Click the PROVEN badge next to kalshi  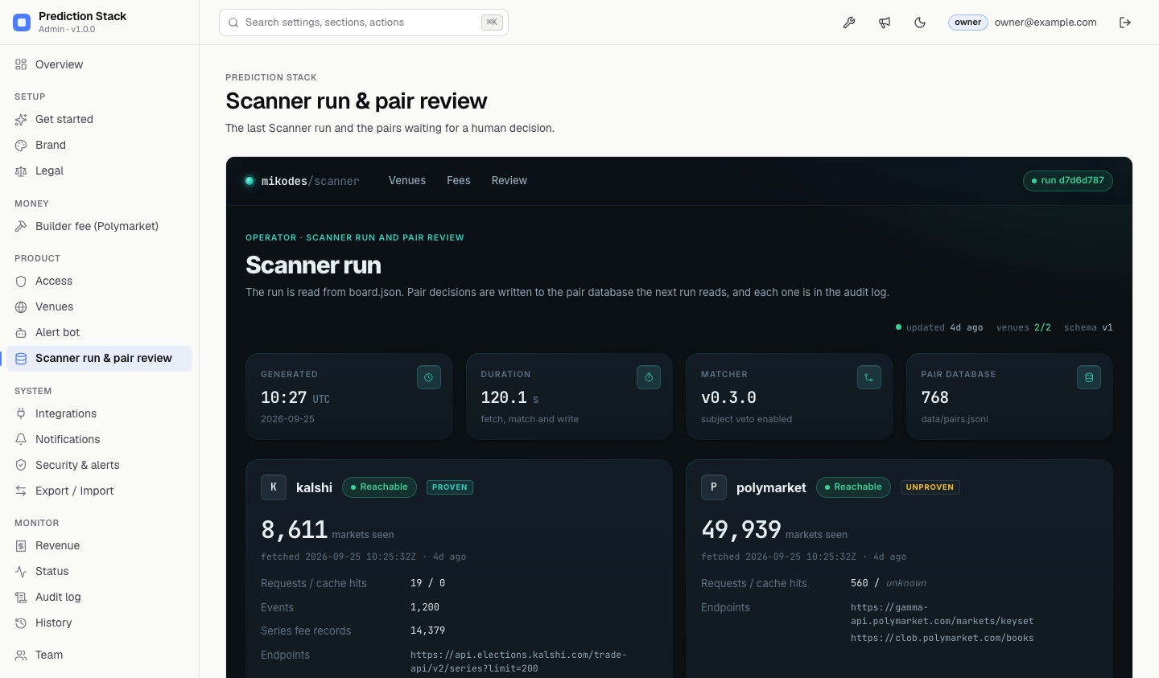click(450, 487)
